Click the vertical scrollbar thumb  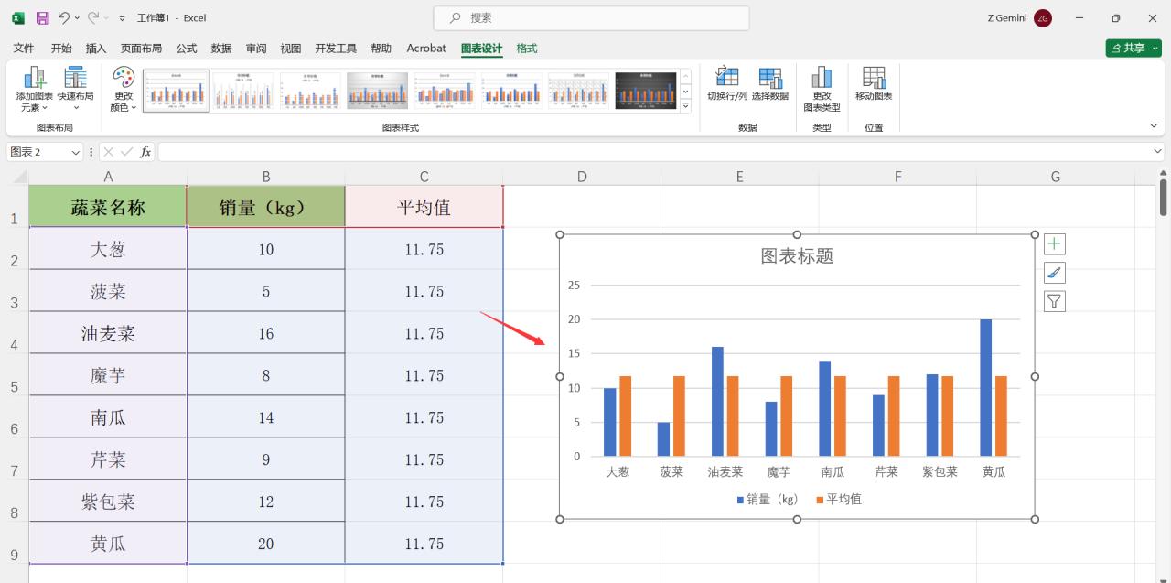pos(1164,197)
